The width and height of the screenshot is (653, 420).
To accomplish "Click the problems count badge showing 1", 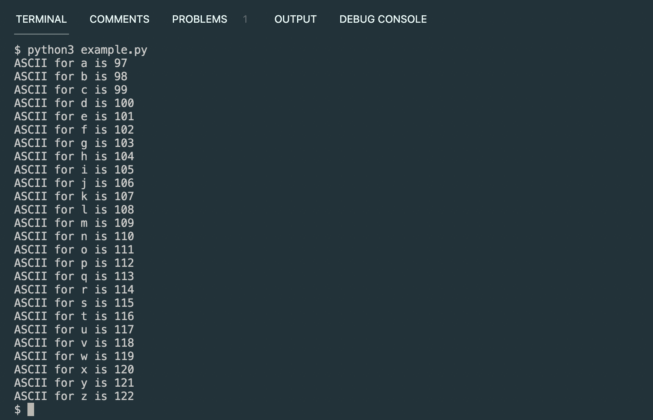I will pos(245,19).
